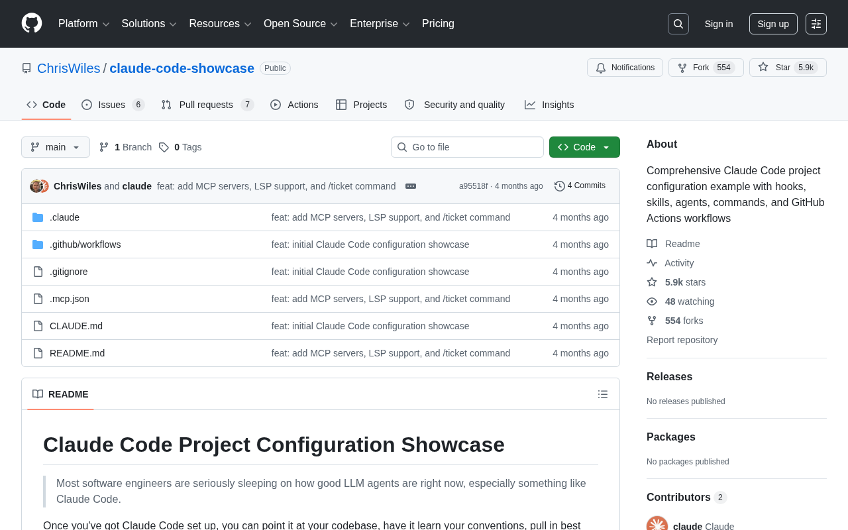Switch to the Insights tab
848x530 pixels.
click(x=549, y=105)
